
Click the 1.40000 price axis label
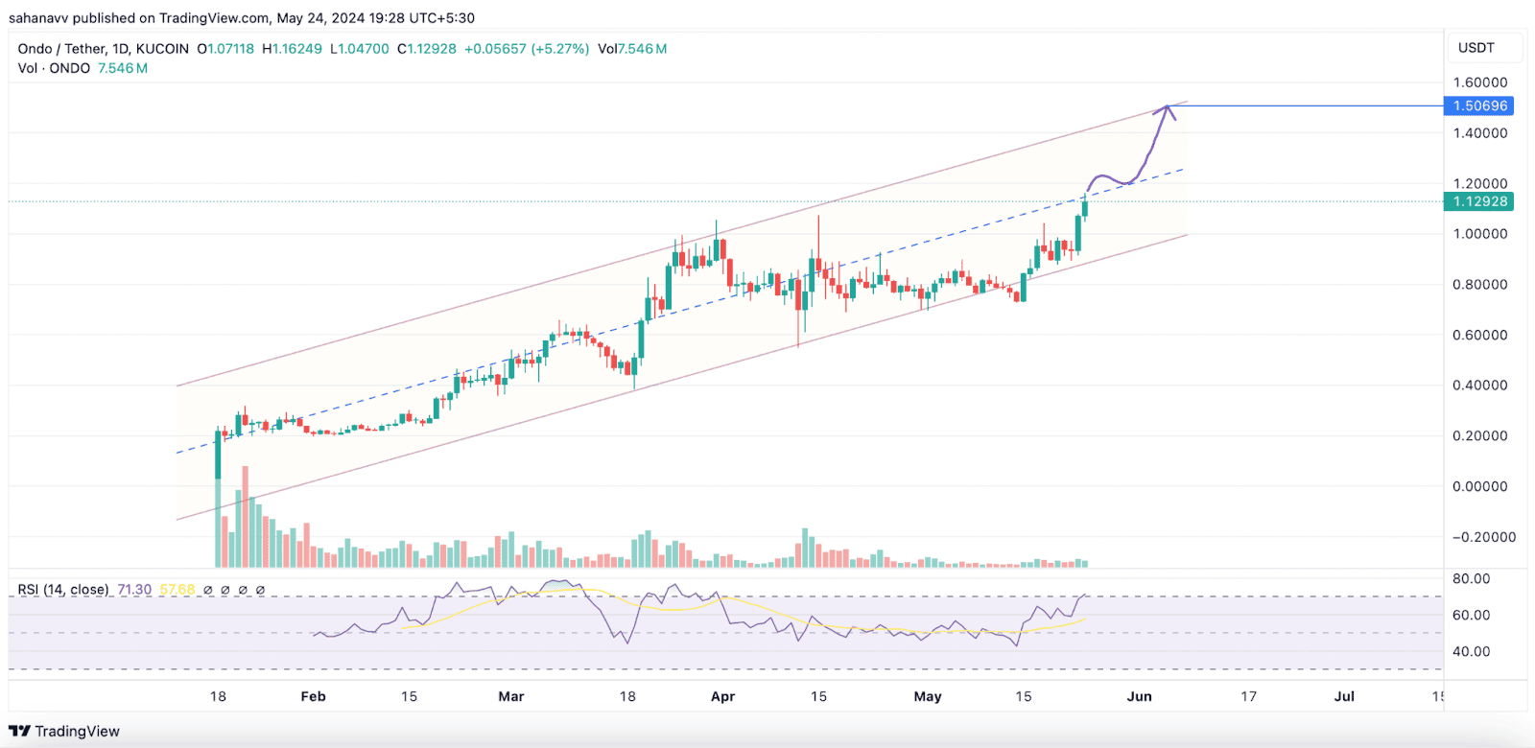(x=1479, y=133)
